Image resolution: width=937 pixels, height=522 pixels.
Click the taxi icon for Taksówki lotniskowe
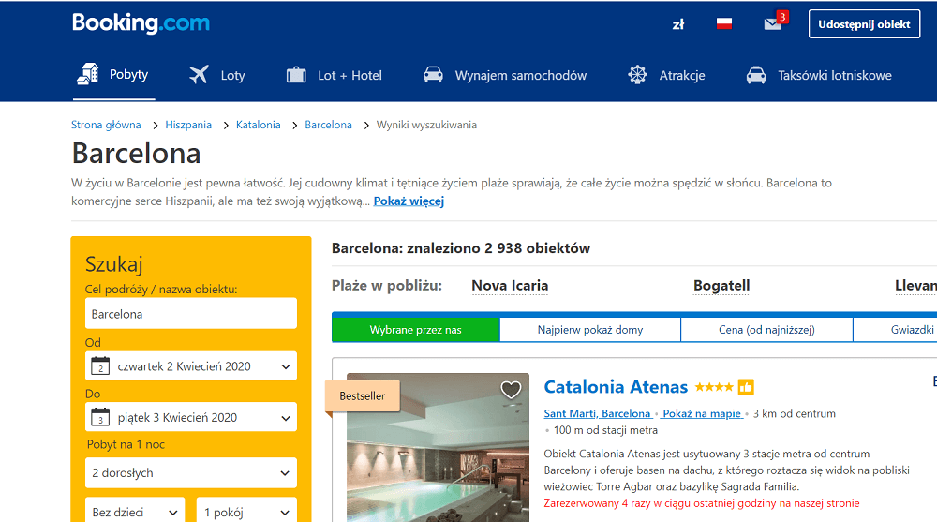(x=756, y=75)
